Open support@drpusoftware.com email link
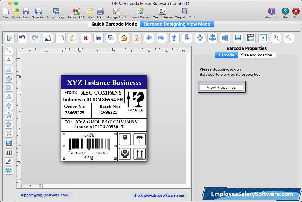 (44, 195)
